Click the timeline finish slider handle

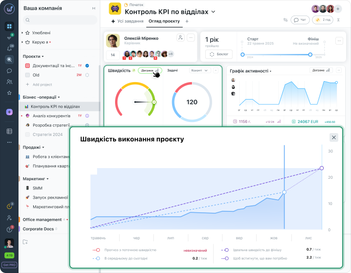tap(310, 54)
